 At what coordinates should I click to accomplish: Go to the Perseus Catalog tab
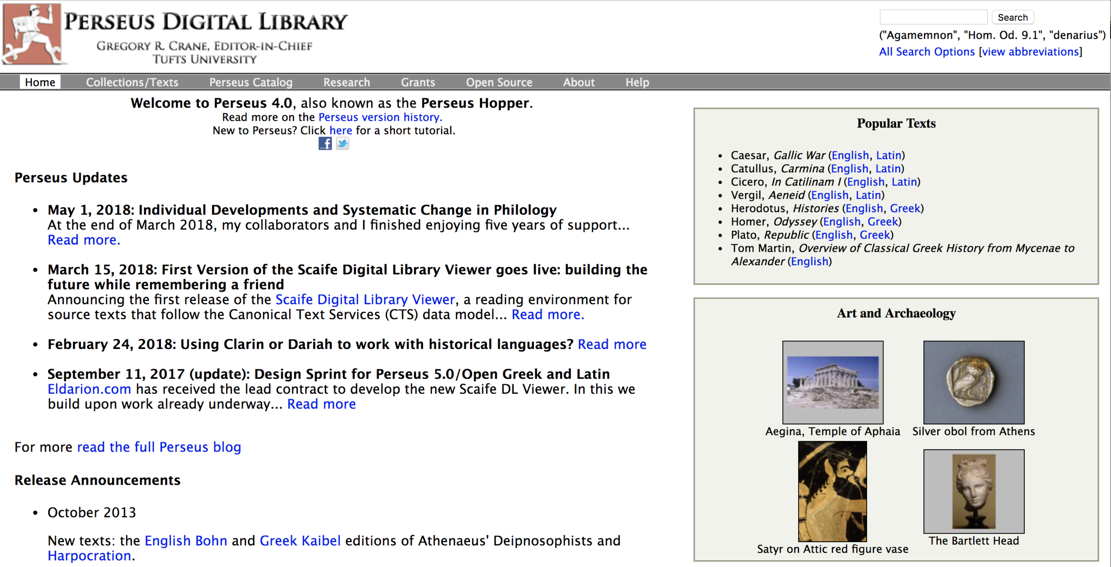[x=251, y=82]
